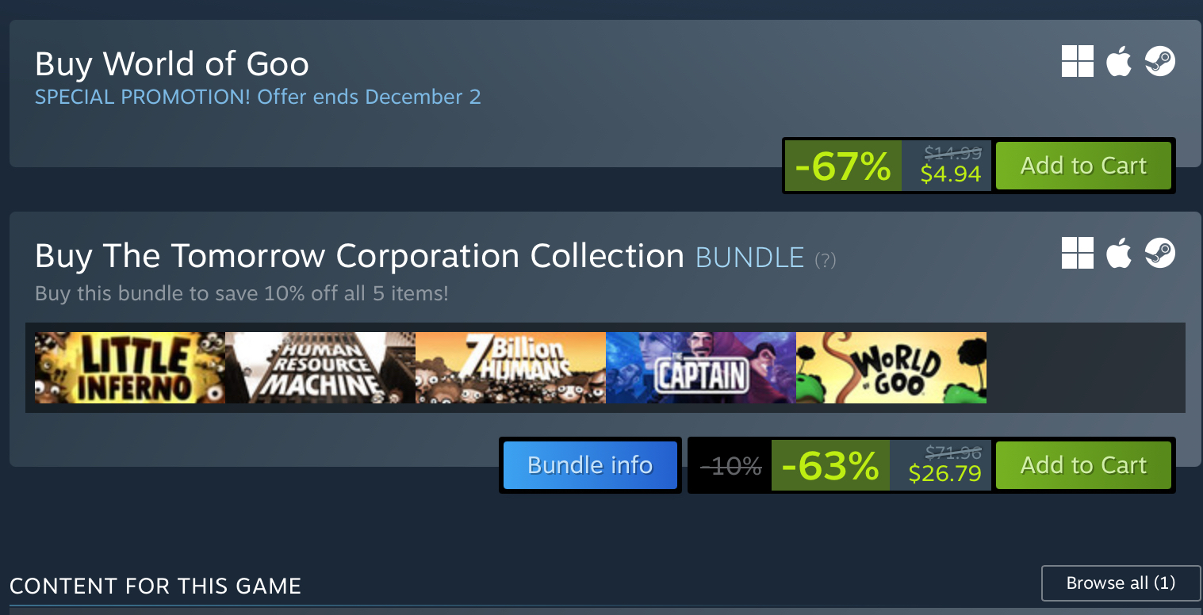Screen dimensions: 1203x615
Task: Open The Captain game thumbnail
Action: pos(701,368)
